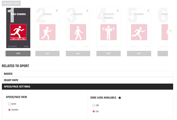177x120 pixels.
Task: Expand the Heart Rate section
Action: [x=87, y=80]
